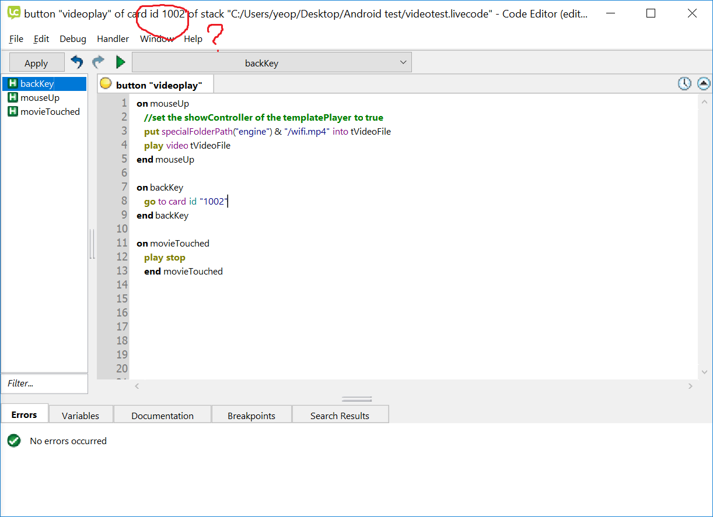Open the Handler menu
Viewport: 713px width, 517px height.
tap(113, 38)
